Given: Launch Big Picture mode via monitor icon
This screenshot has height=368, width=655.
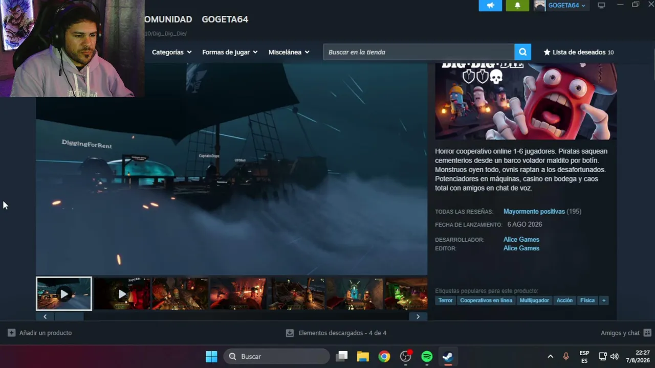Looking at the screenshot, I should tap(601, 6).
